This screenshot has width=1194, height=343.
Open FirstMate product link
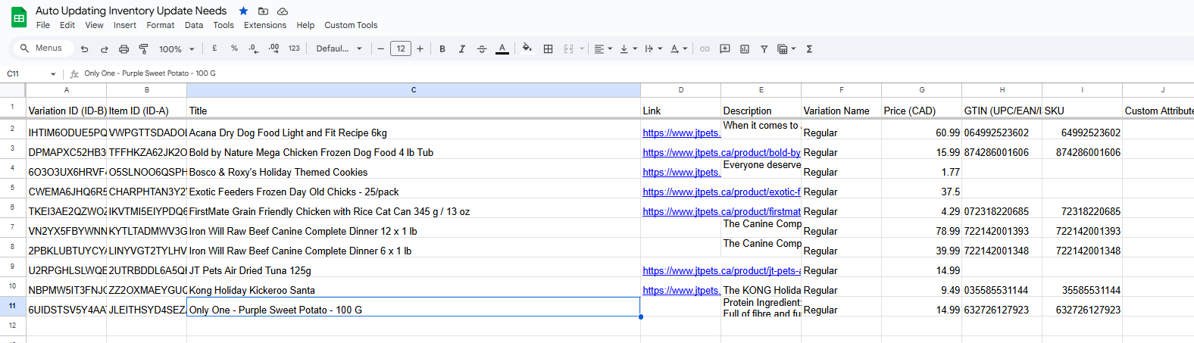[x=721, y=212]
